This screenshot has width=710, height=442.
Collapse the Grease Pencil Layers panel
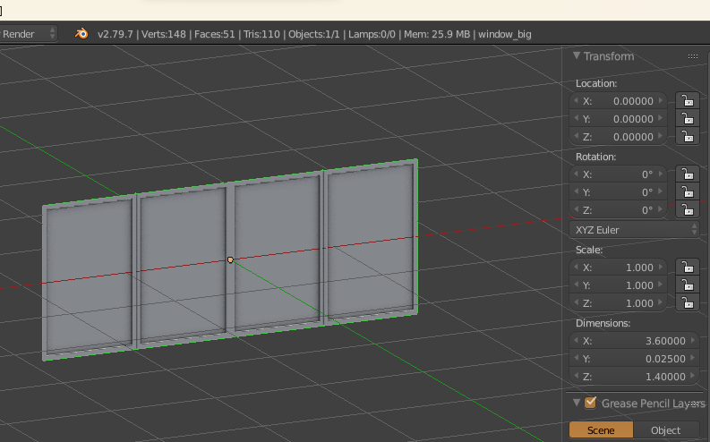tap(577, 404)
